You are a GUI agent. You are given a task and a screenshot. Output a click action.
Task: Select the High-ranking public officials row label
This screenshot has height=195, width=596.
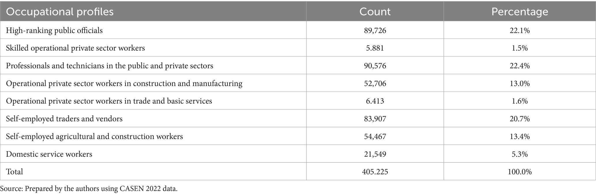click(x=54, y=31)
